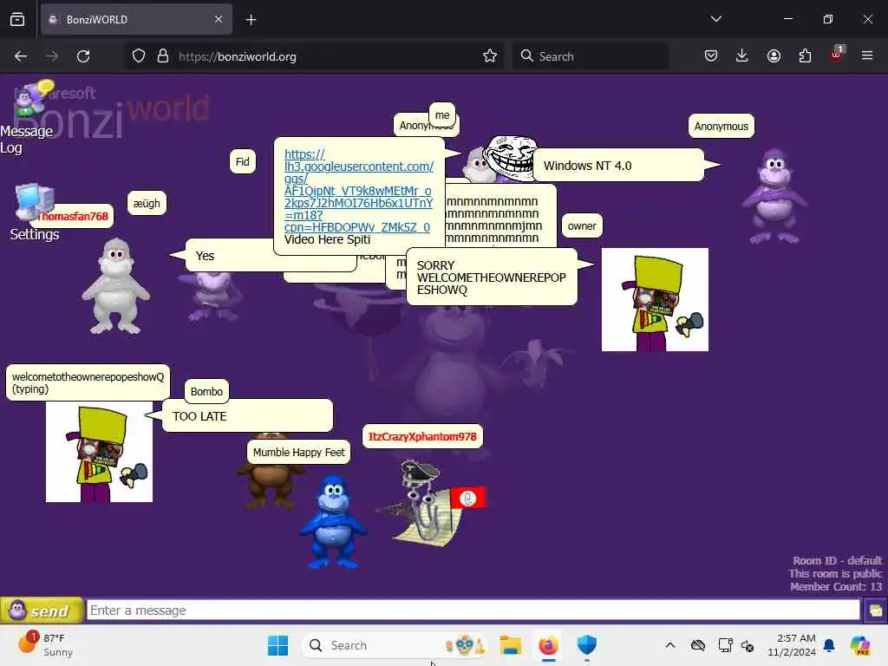Click the TOO LATE speech bubble
The height and width of the screenshot is (666, 888).
(x=247, y=415)
